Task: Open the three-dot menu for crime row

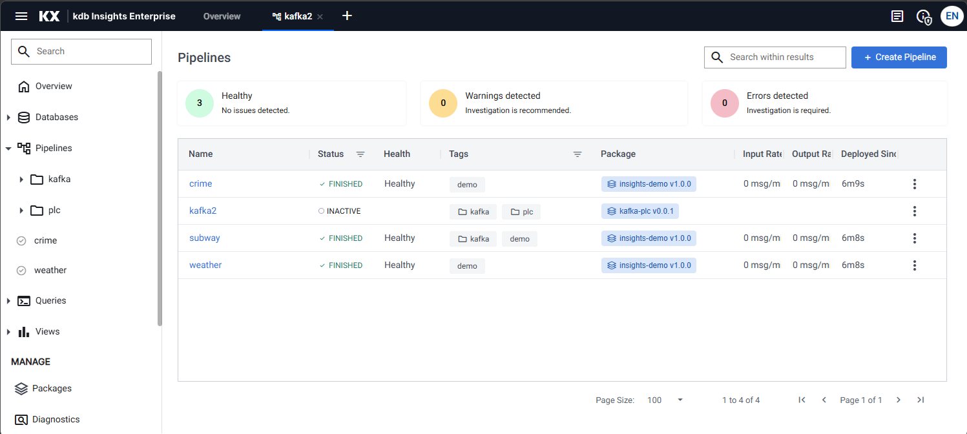Action: [915, 184]
